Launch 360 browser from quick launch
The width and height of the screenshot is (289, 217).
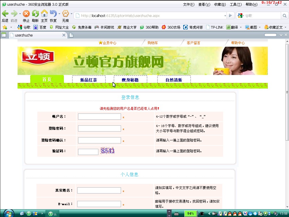(x=29, y=214)
